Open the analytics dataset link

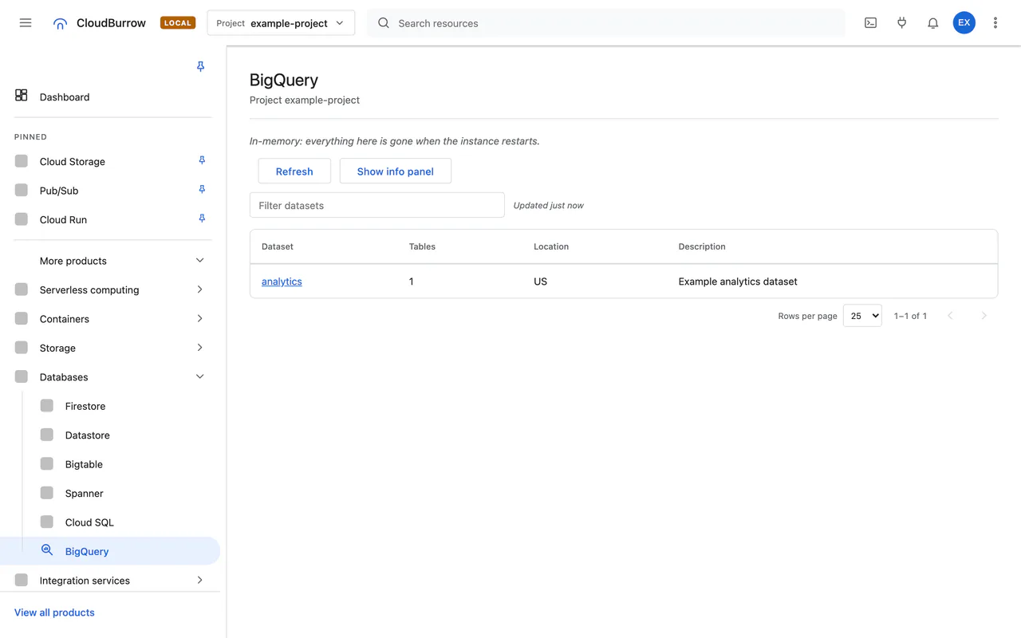(x=282, y=282)
